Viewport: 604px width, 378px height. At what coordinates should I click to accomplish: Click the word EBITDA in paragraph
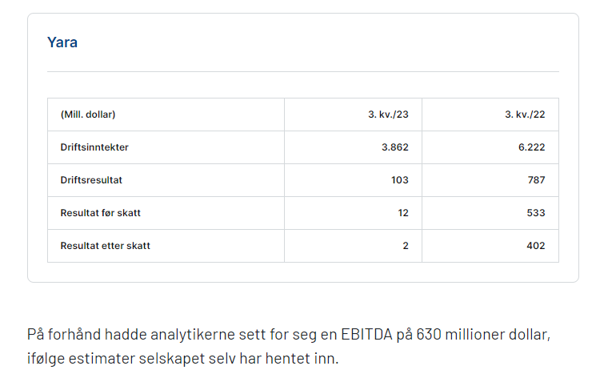[366, 335]
